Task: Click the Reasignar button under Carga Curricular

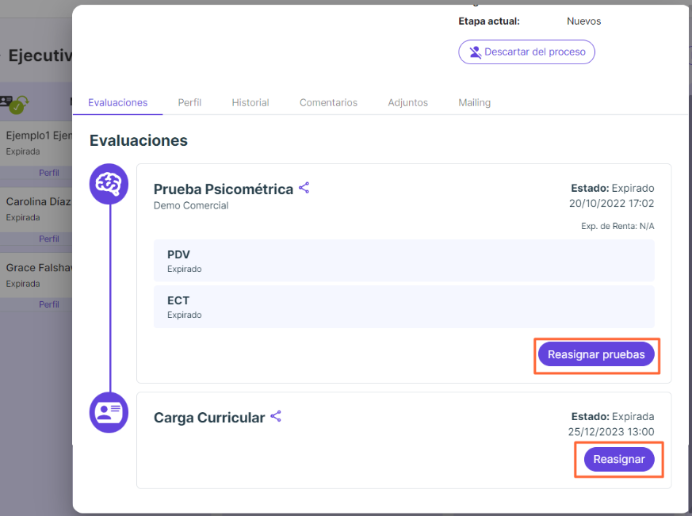Action: click(619, 460)
